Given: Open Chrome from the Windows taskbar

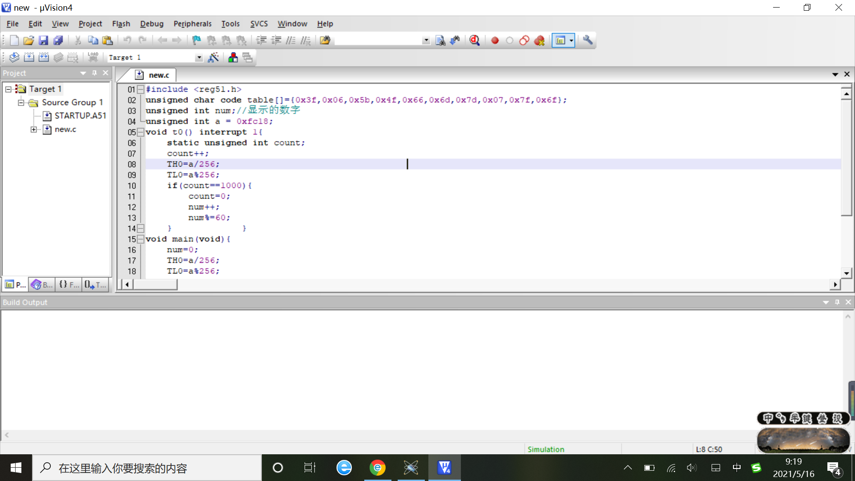Looking at the screenshot, I should click(378, 468).
